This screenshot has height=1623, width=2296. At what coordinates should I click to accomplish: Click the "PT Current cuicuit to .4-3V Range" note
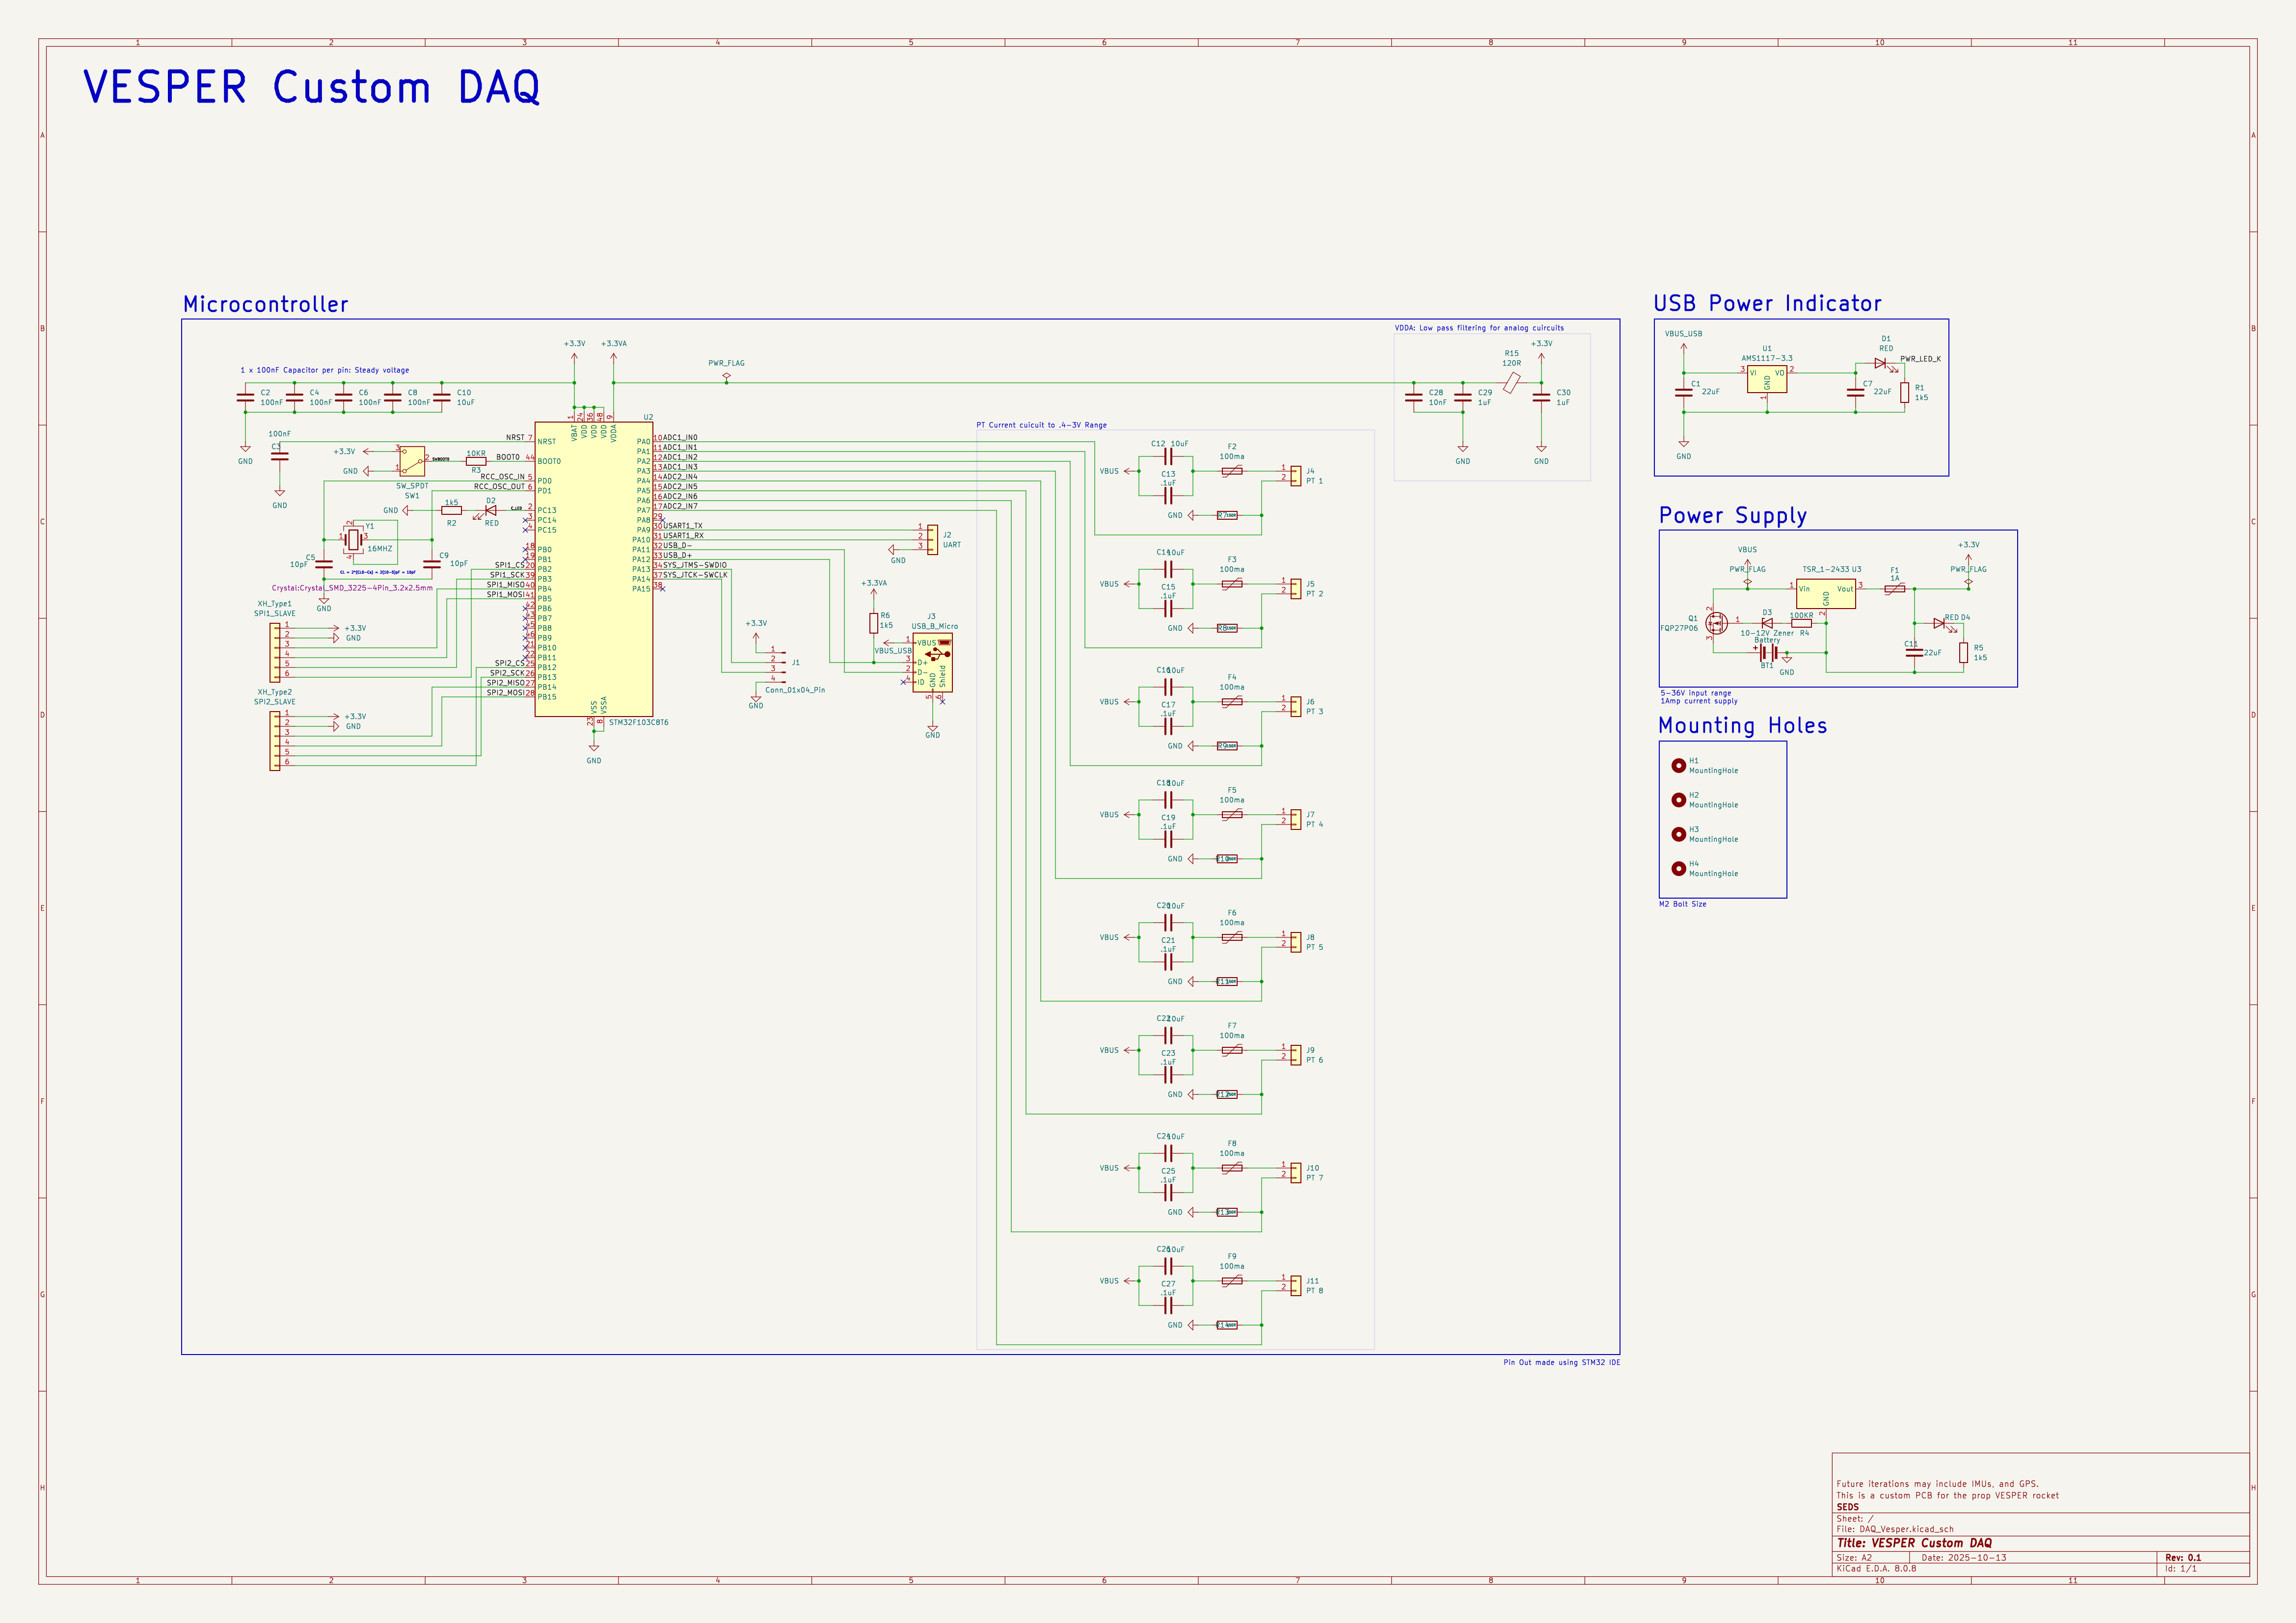[x=1041, y=425]
